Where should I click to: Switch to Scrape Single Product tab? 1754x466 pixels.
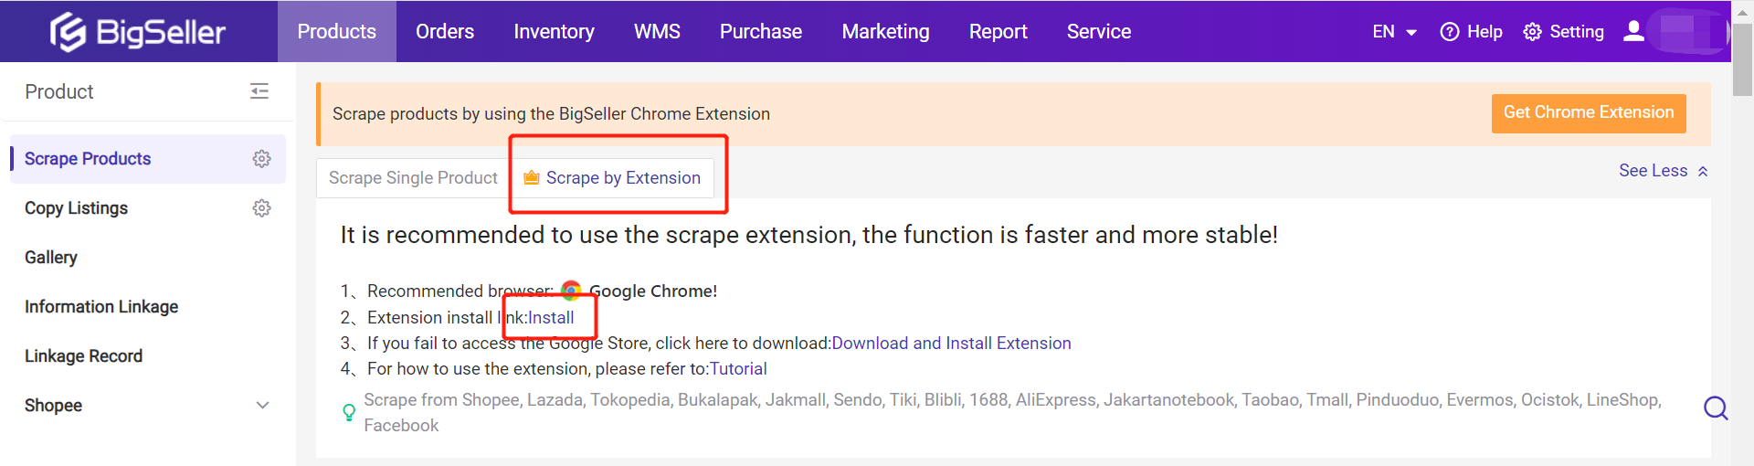pyautogui.click(x=413, y=178)
